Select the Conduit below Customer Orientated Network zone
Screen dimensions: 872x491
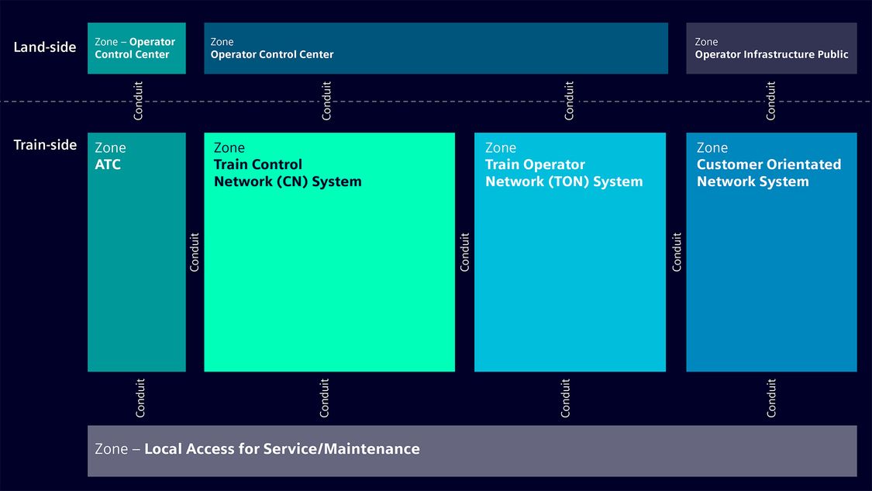tap(771, 398)
